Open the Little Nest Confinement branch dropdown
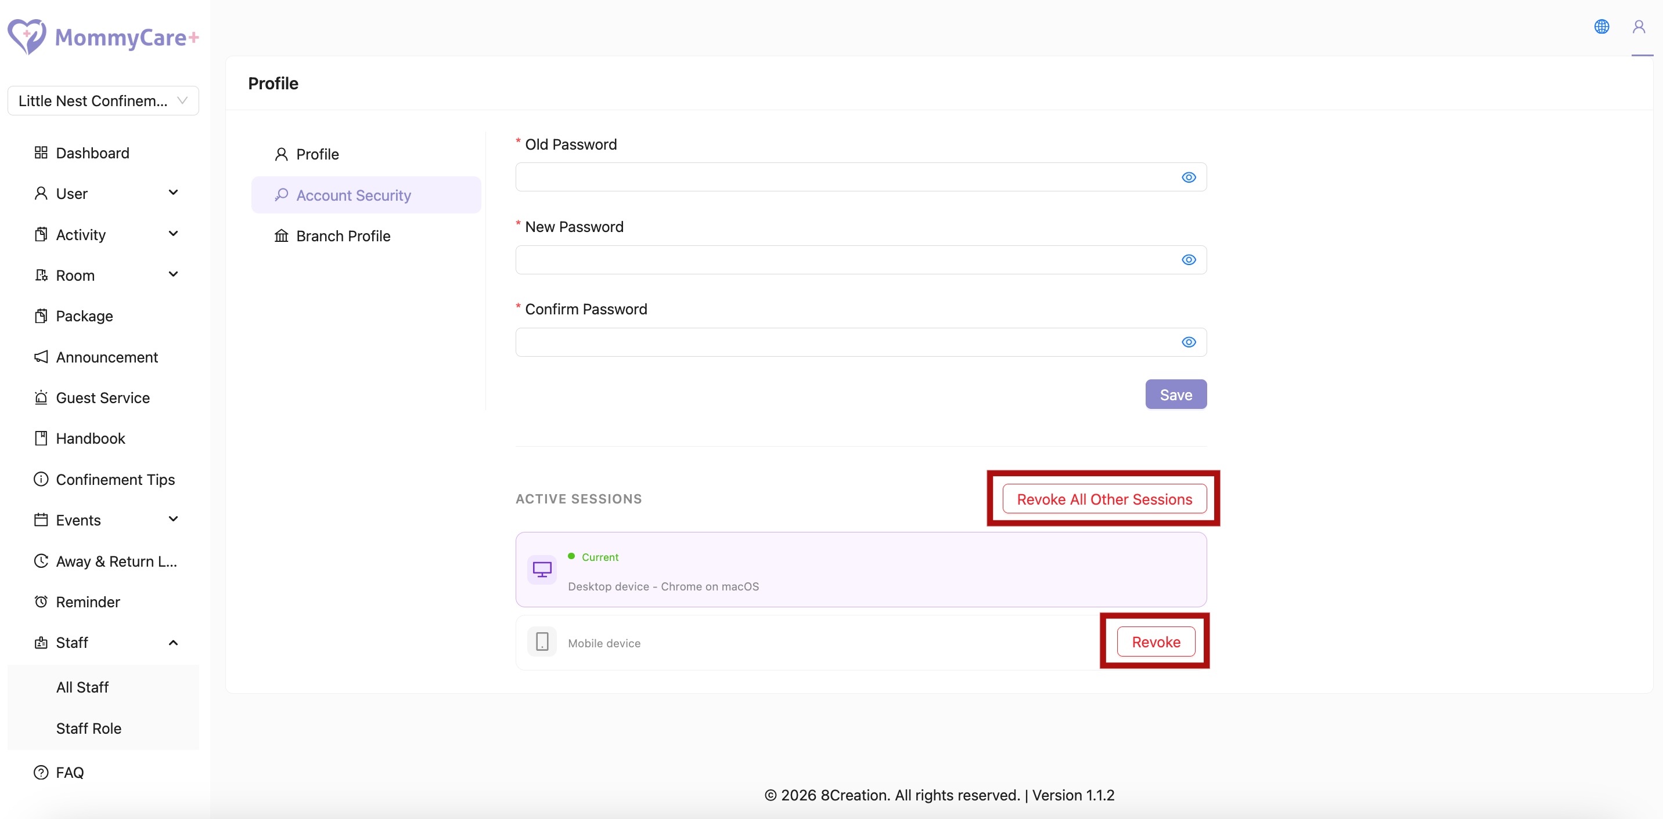 click(x=103, y=100)
